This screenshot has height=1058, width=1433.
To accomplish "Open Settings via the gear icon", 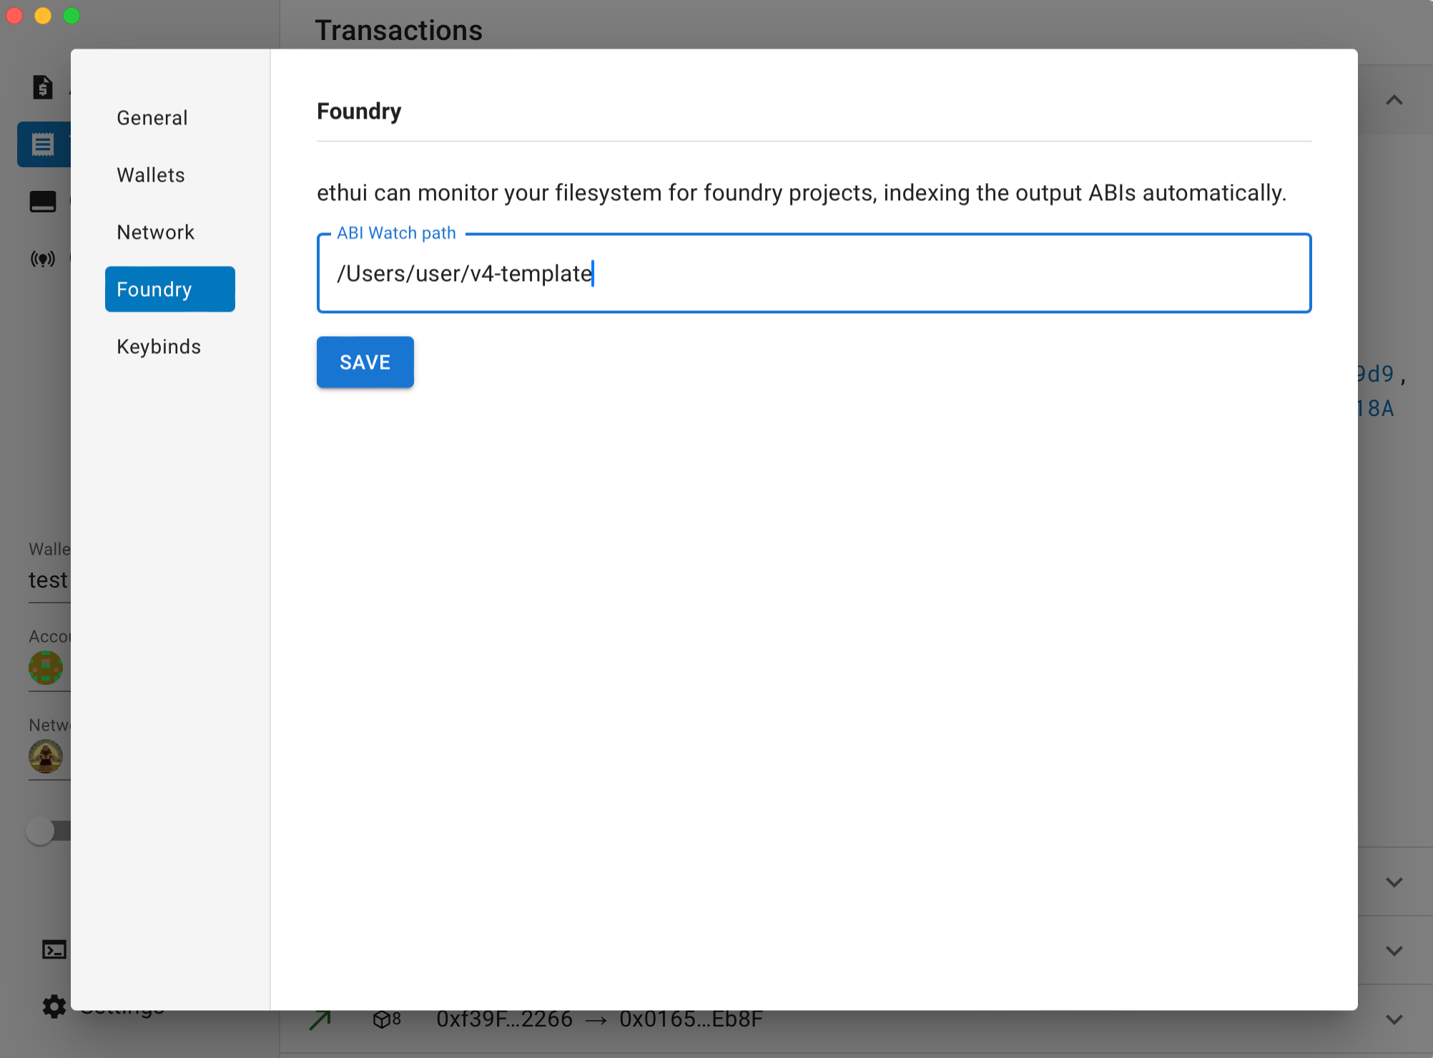I will (54, 1007).
